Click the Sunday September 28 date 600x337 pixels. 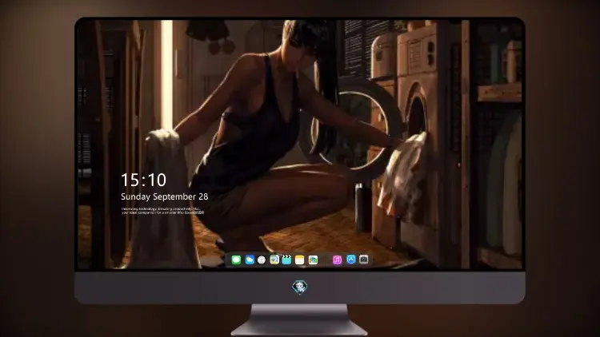point(165,196)
